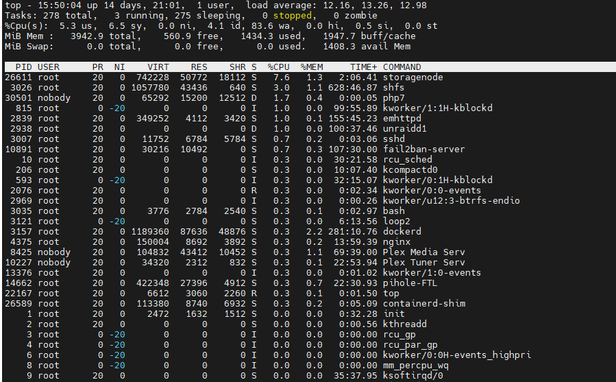This screenshot has height=382, width=616.
Task: Click the pihole-FTL process name
Action: (410, 283)
